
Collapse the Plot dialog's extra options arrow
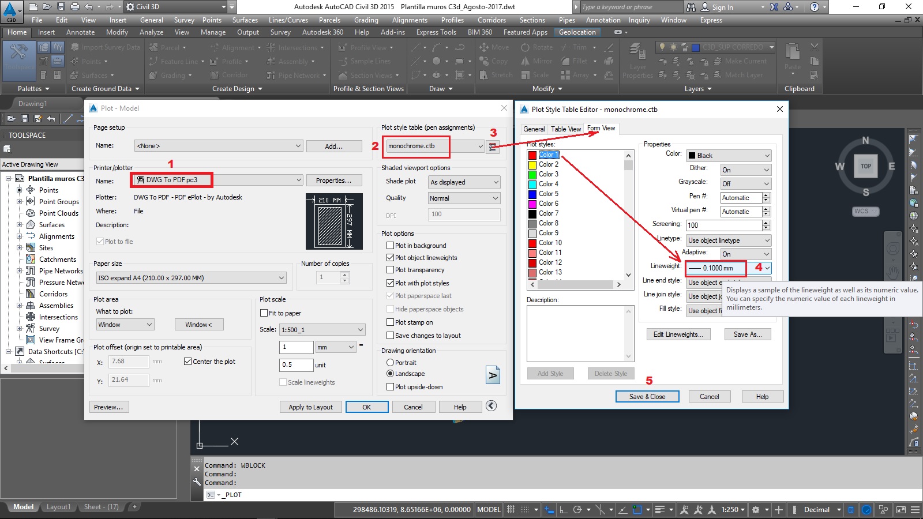point(491,406)
